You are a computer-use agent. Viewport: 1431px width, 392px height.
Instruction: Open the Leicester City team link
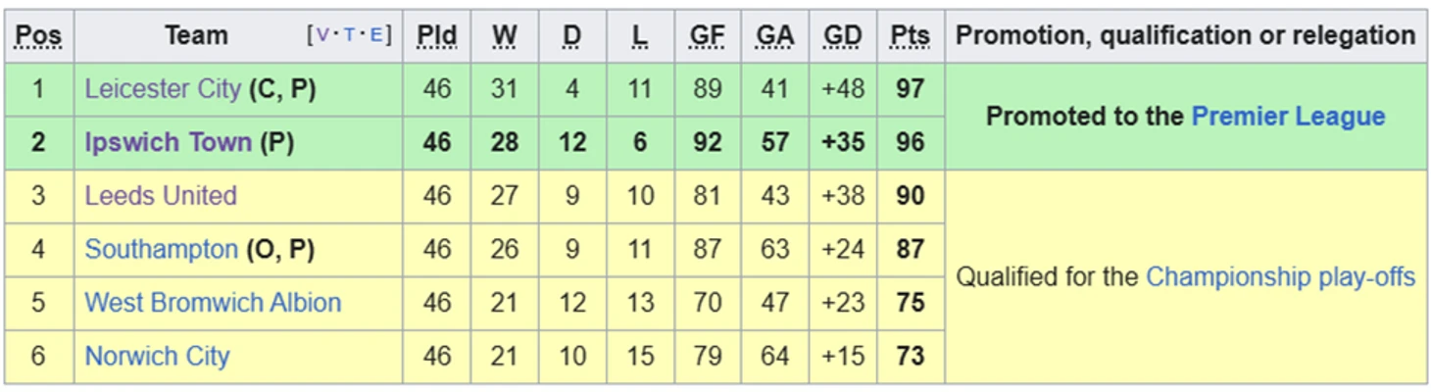(163, 89)
